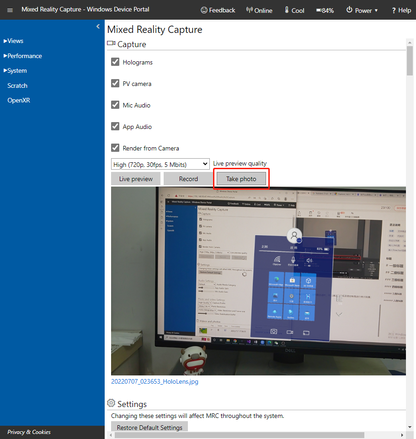The width and height of the screenshot is (416, 439).
Task: Click Restore Default Settings
Action: click(x=149, y=426)
